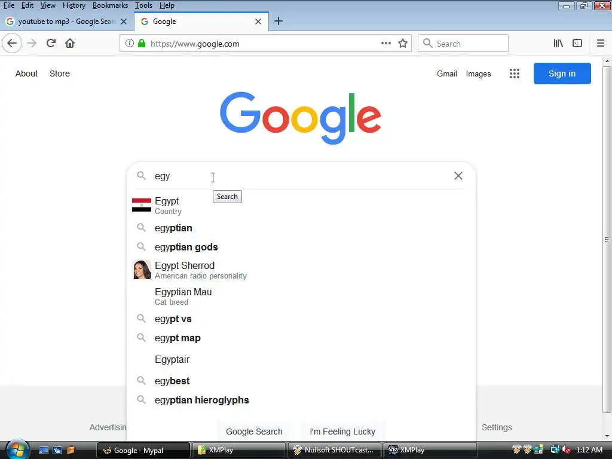Open the View menu
Viewport: 612px width, 459px height.
[x=48, y=5]
